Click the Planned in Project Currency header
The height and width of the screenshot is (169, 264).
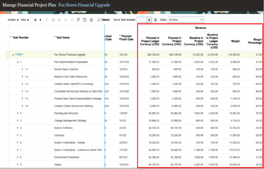coord(172,41)
